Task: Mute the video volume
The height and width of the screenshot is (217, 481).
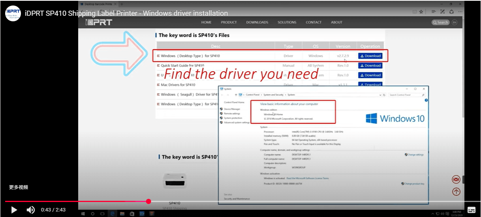Action: point(30,210)
